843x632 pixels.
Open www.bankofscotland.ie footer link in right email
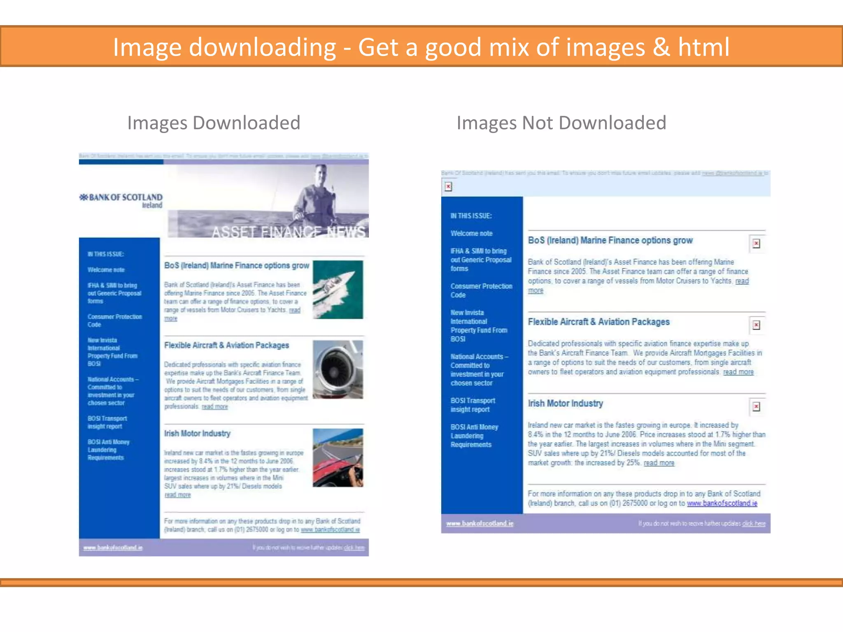click(x=480, y=523)
